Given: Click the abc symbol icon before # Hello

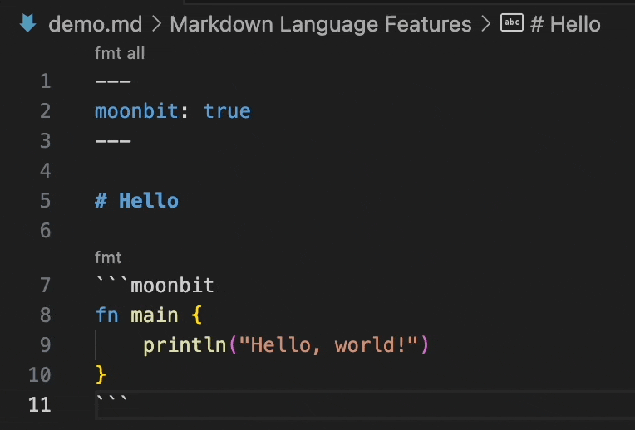Looking at the screenshot, I should 512,22.
